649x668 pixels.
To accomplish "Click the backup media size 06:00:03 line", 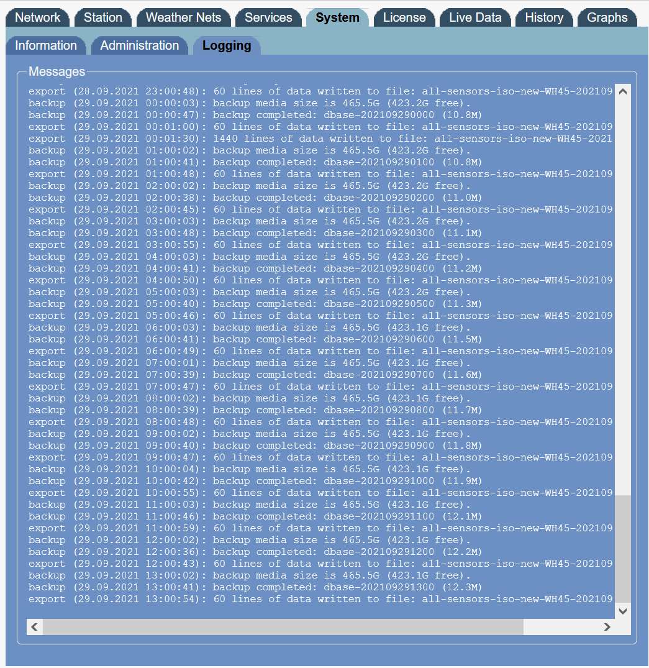I will tap(250, 327).
